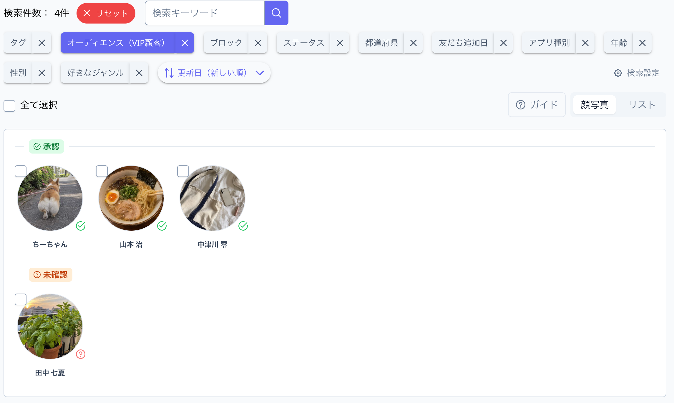Remove the 性別 filter X icon

point(42,73)
